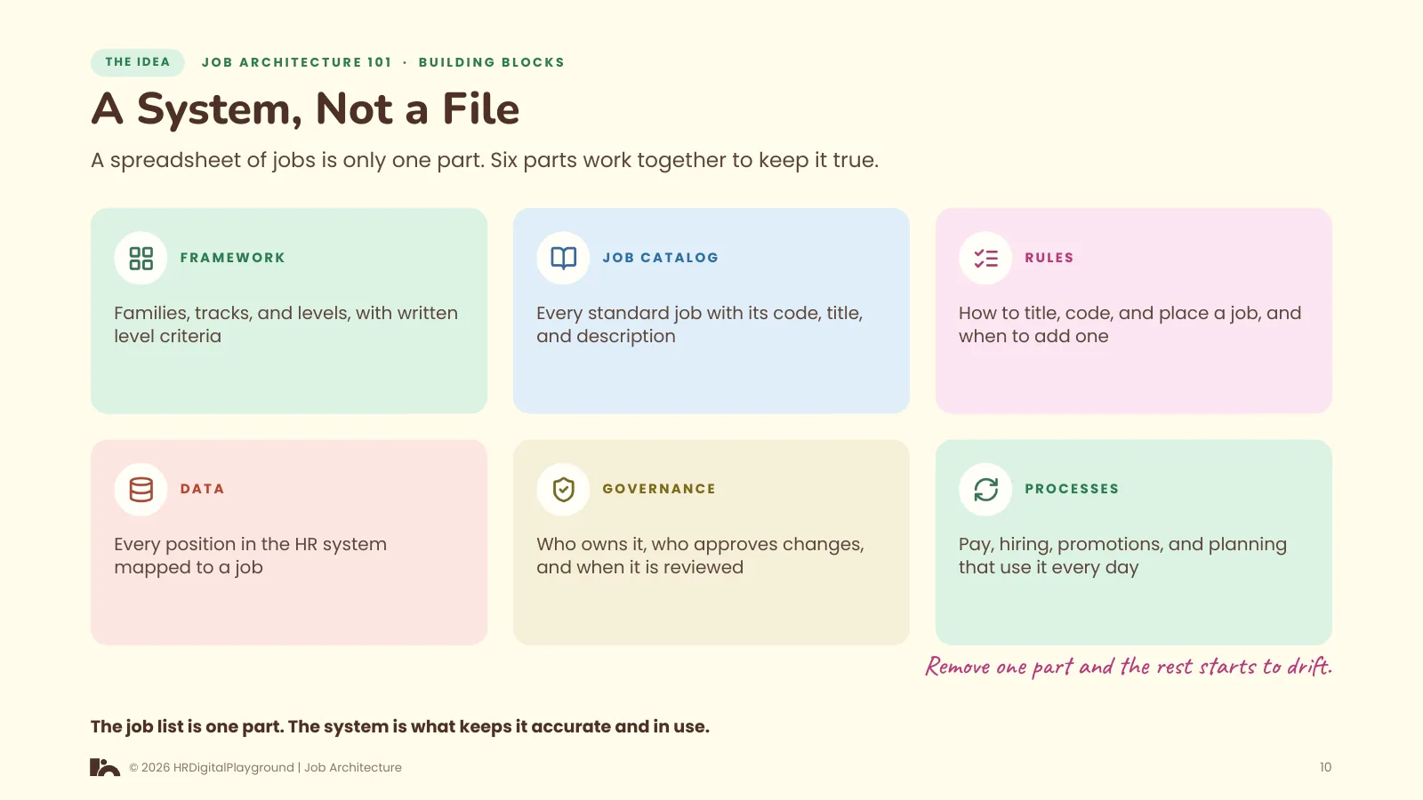Click the 'RULES' card heading

point(1049,258)
